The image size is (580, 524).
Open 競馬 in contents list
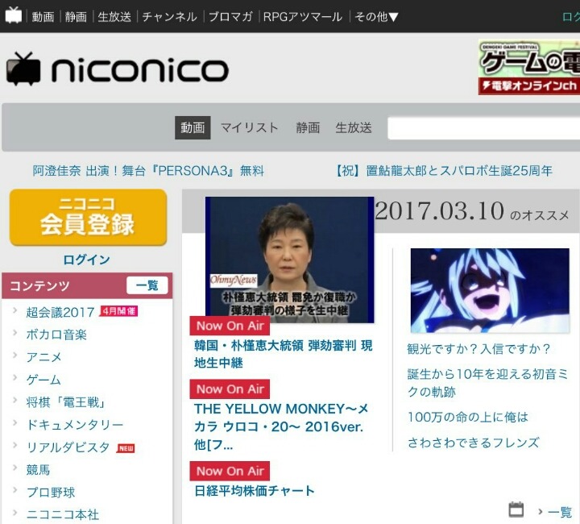click(x=38, y=470)
